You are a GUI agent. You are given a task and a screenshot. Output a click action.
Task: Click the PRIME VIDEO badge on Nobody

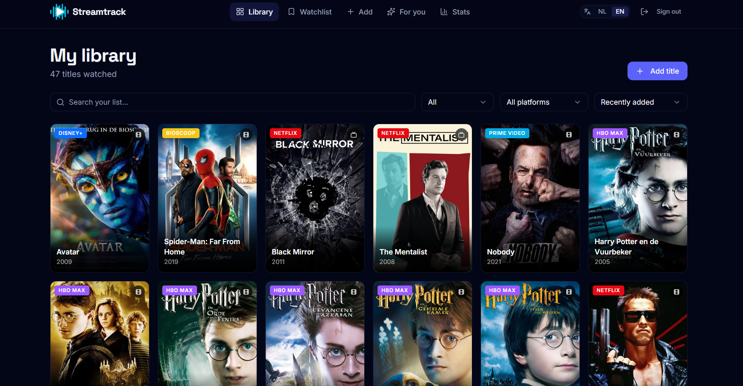pyautogui.click(x=507, y=133)
